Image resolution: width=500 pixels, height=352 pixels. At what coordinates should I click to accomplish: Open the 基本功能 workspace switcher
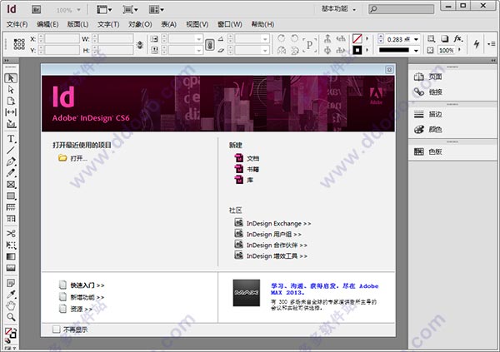[x=338, y=9]
